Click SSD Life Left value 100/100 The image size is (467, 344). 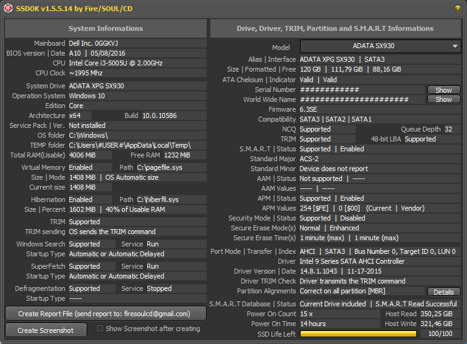[440, 334]
